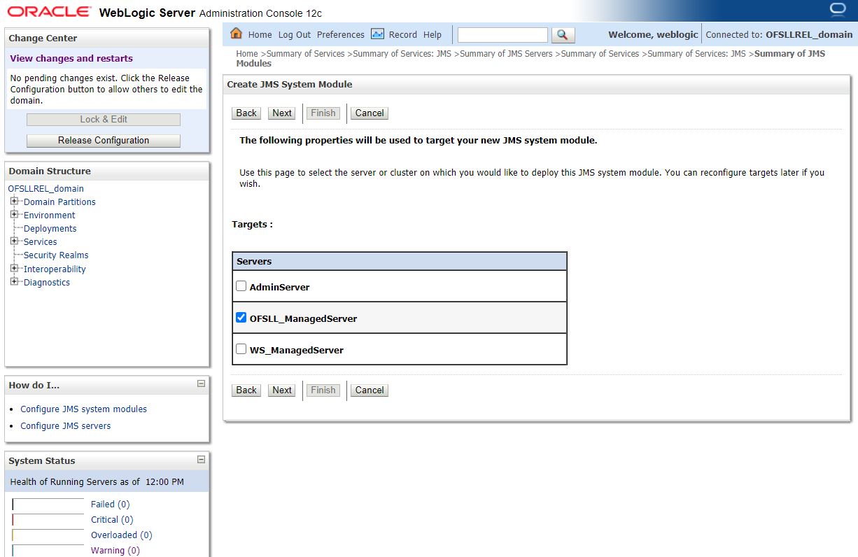
Task: Select Security Realms in the tree
Action: click(x=56, y=255)
